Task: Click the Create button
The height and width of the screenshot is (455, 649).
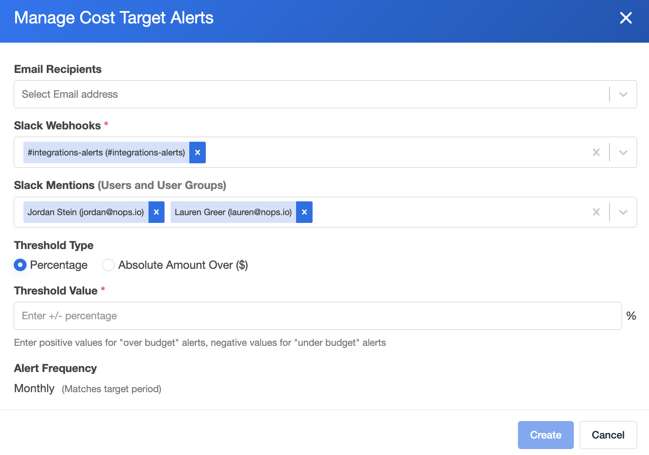Action: [545, 435]
